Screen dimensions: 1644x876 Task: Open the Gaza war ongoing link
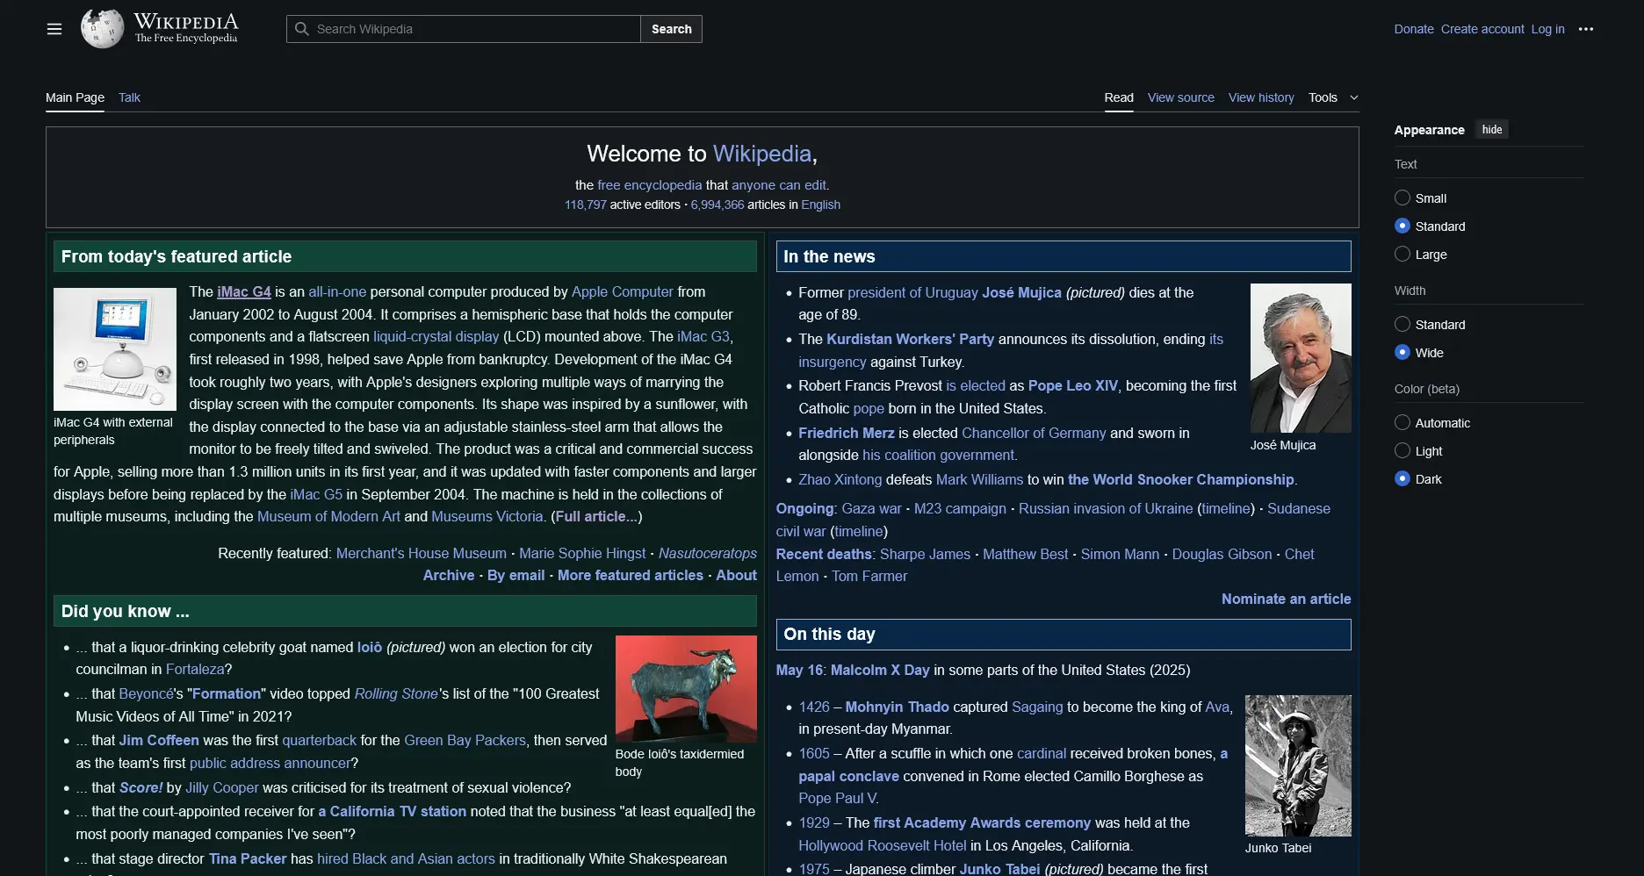click(871, 509)
